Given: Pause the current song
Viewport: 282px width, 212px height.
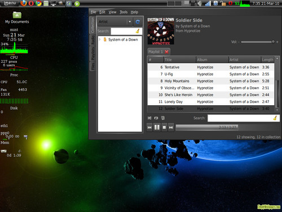Looking at the screenshot, I should pyautogui.click(x=157, y=128).
